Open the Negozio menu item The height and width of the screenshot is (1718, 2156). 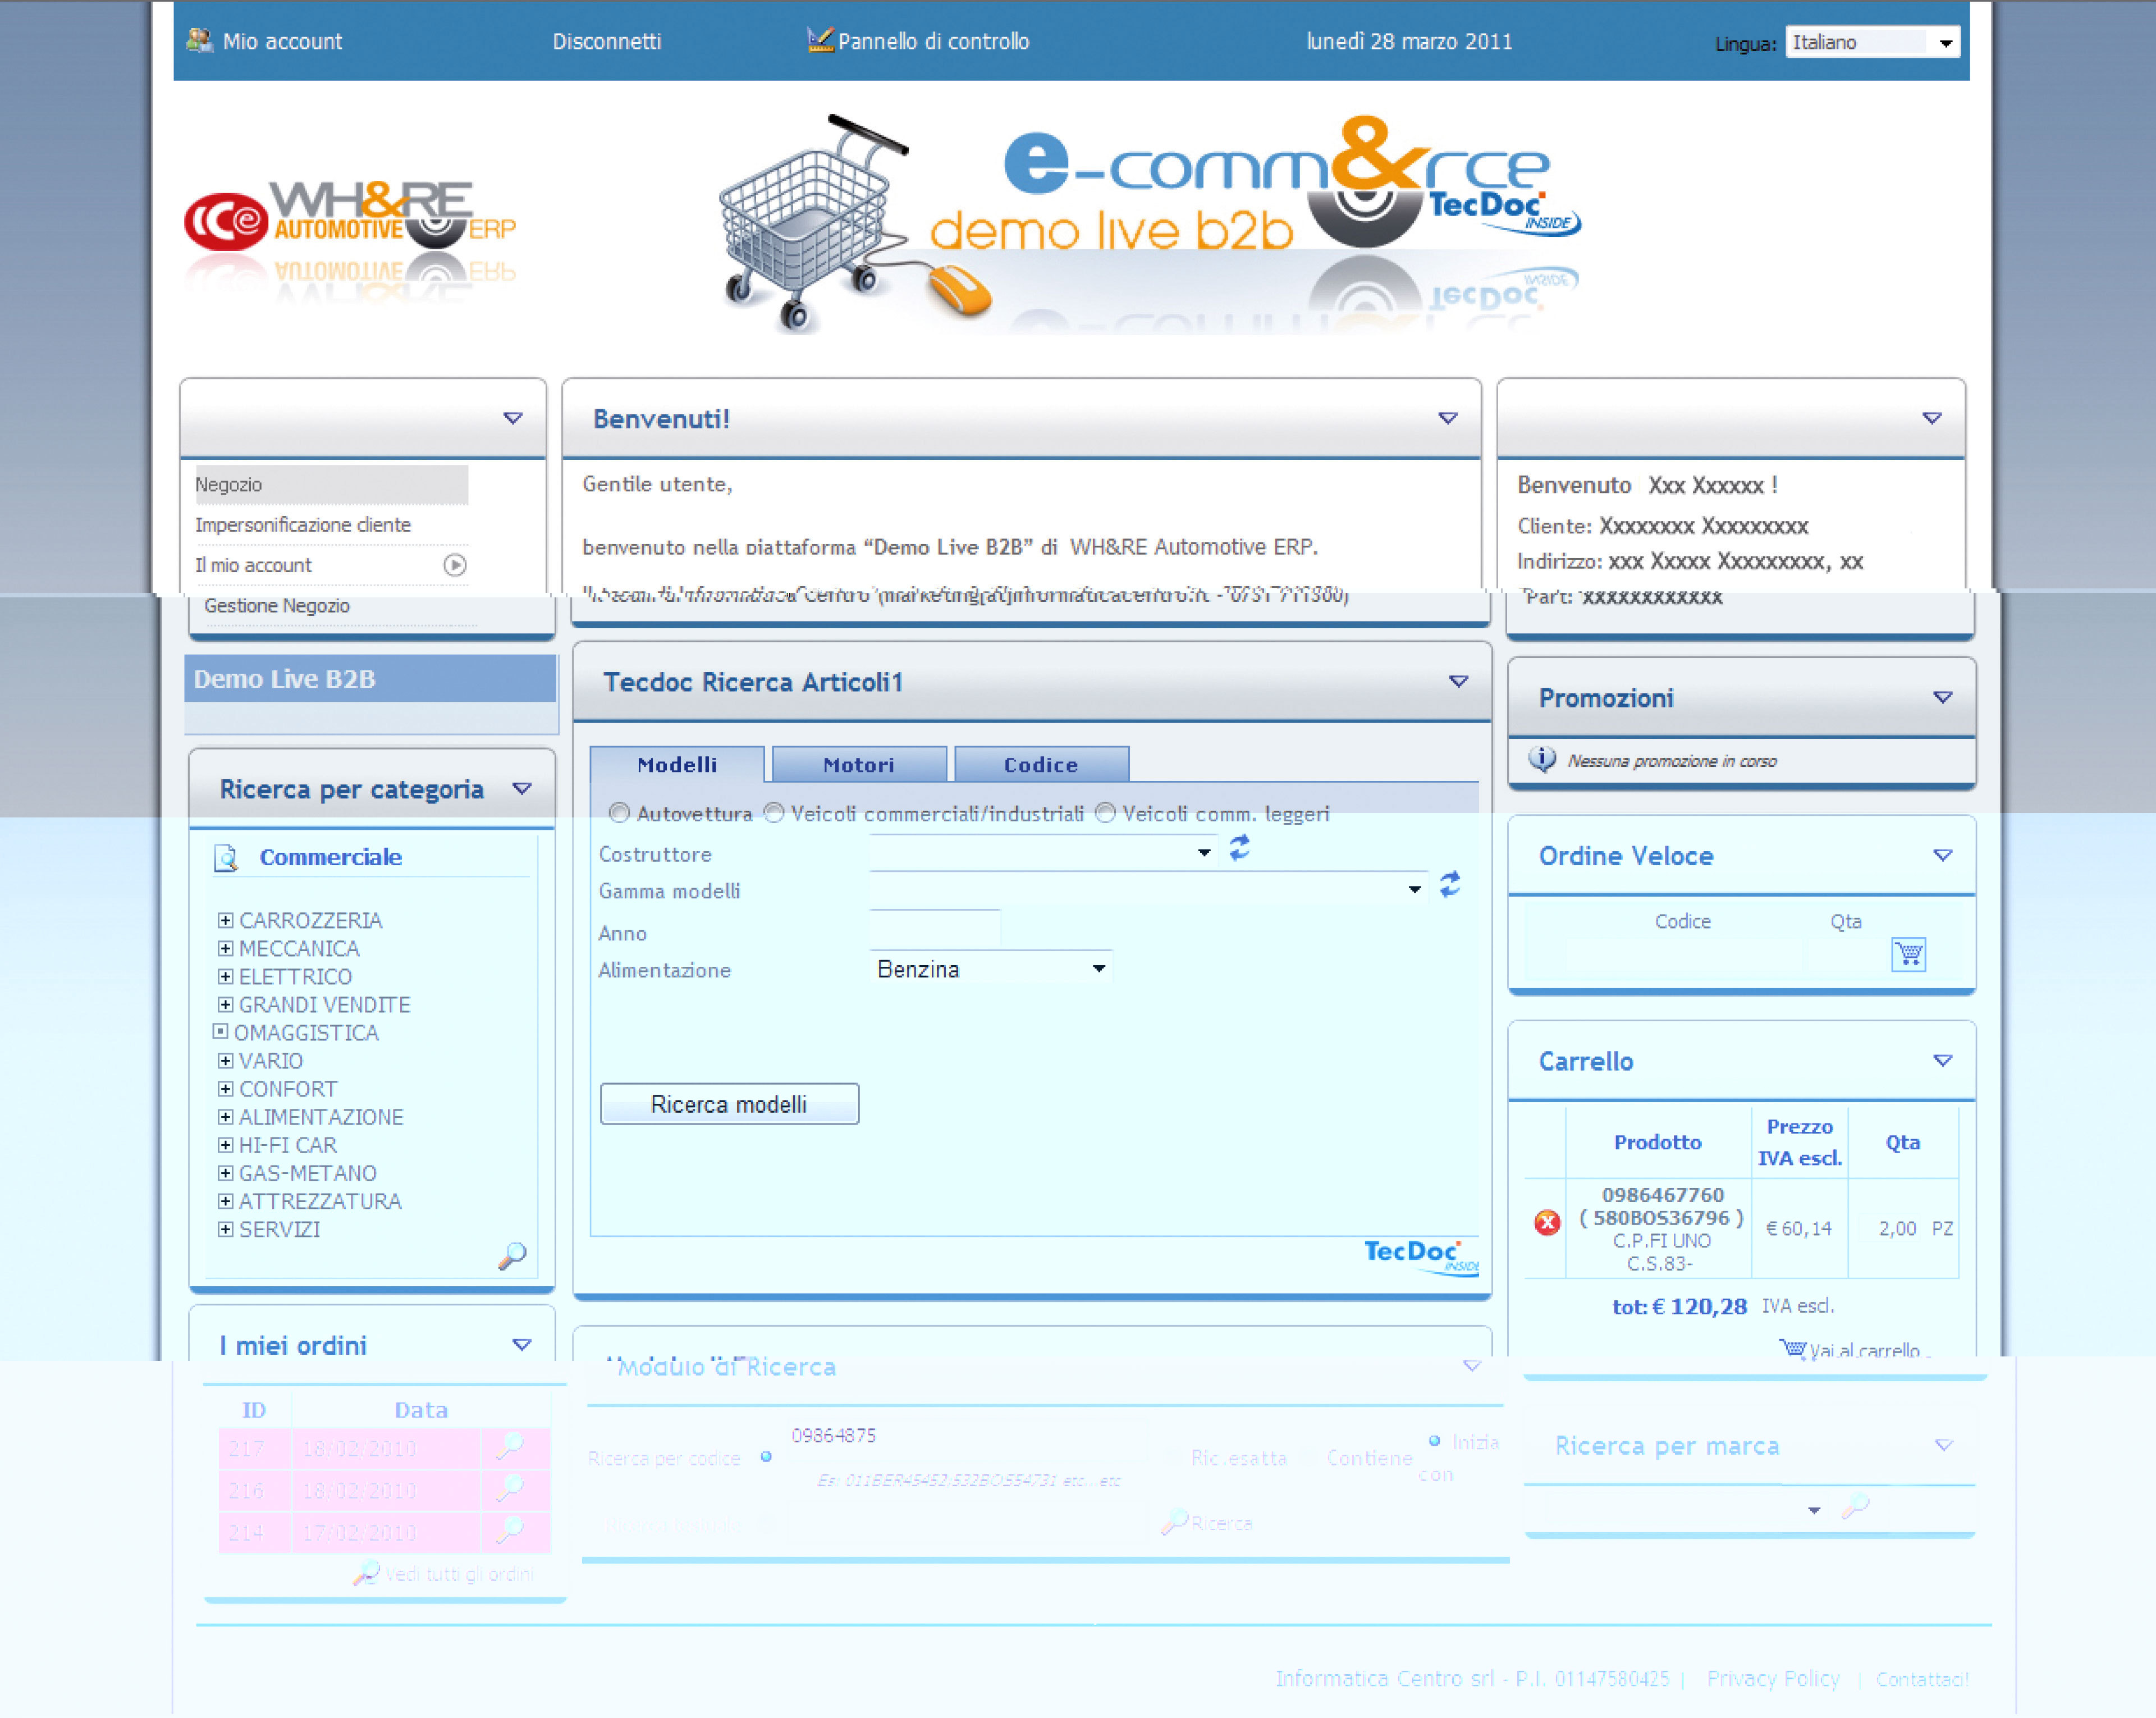[331, 484]
